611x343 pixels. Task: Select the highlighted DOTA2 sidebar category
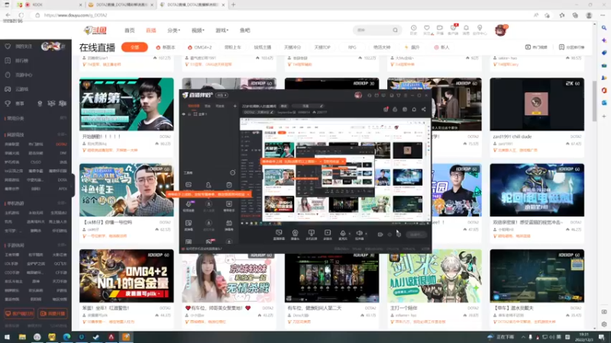point(61,144)
